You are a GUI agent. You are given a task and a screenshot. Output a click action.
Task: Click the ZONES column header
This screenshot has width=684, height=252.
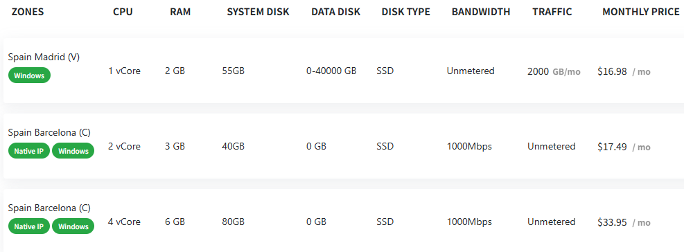tap(28, 12)
